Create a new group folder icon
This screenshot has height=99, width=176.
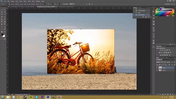coord(168,95)
